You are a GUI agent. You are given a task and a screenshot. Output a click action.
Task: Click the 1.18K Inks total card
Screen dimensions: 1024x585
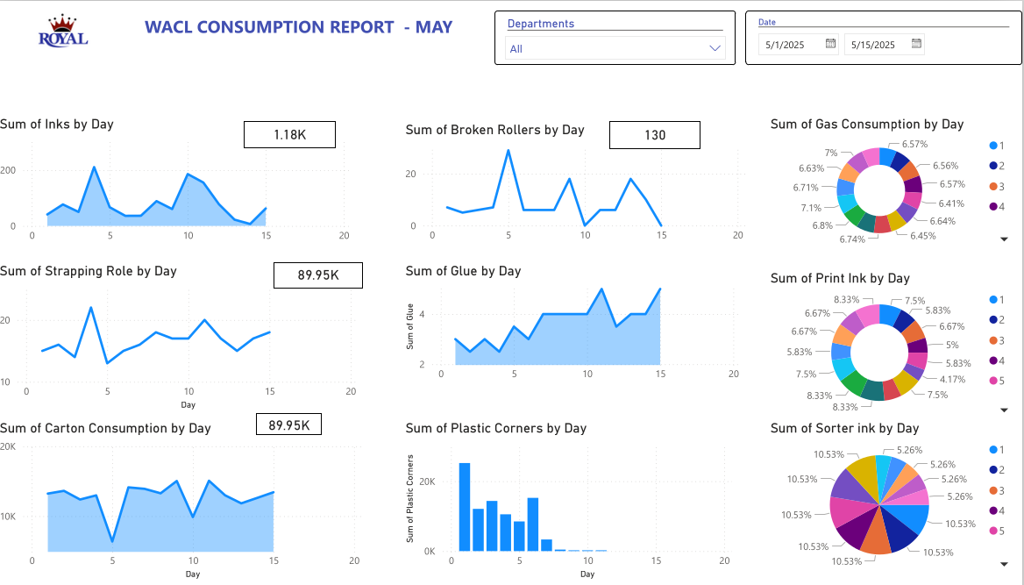(x=289, y=134)
